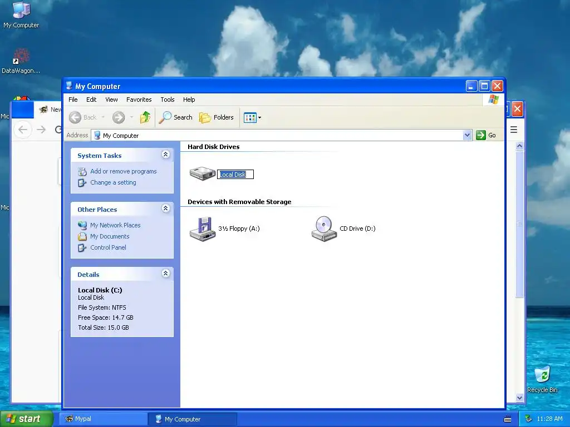
Task: Toggle the Folders pane
Action: [x=217, y=117]
